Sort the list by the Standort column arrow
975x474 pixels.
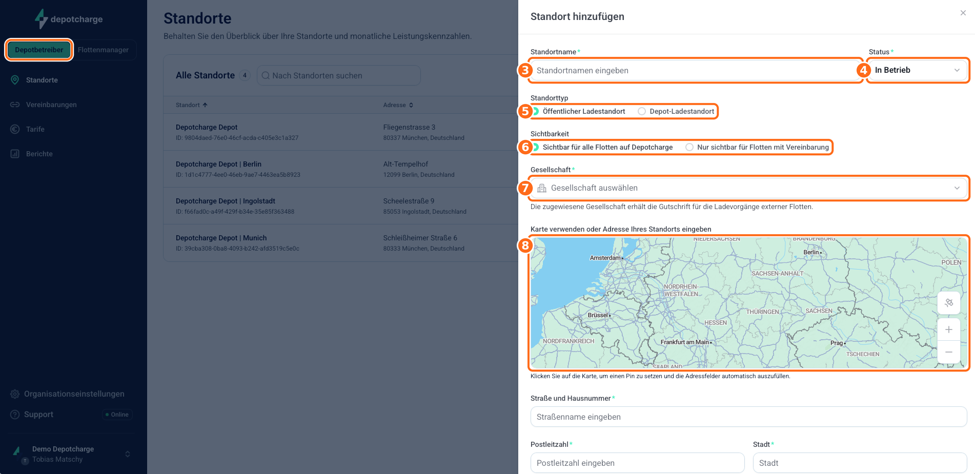coord(205,105)
